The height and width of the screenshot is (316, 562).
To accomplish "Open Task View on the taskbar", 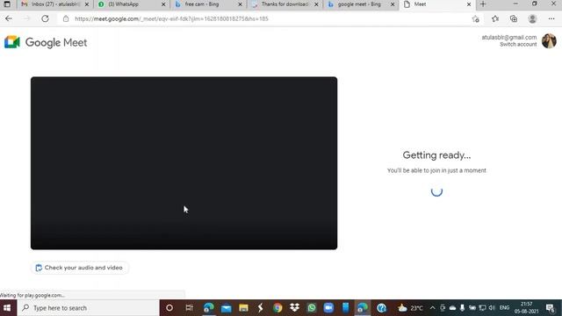I will (190, 308).
